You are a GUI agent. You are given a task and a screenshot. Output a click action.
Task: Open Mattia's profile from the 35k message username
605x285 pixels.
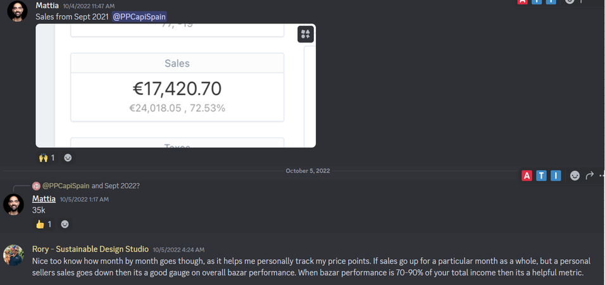click(x=44, y=199)
